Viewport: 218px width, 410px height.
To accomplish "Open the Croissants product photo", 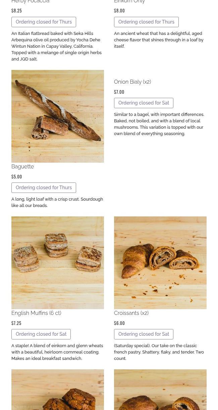I will point(160,262).
